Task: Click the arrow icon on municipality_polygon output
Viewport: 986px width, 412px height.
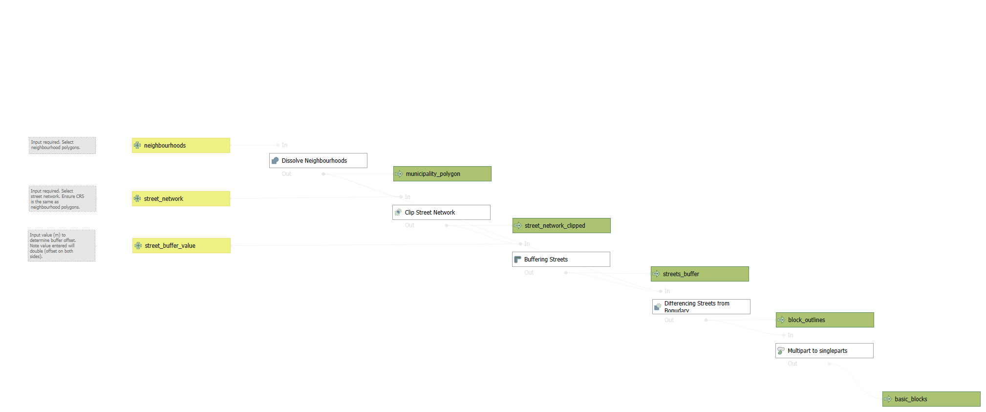Action: [x=399, y=173]
